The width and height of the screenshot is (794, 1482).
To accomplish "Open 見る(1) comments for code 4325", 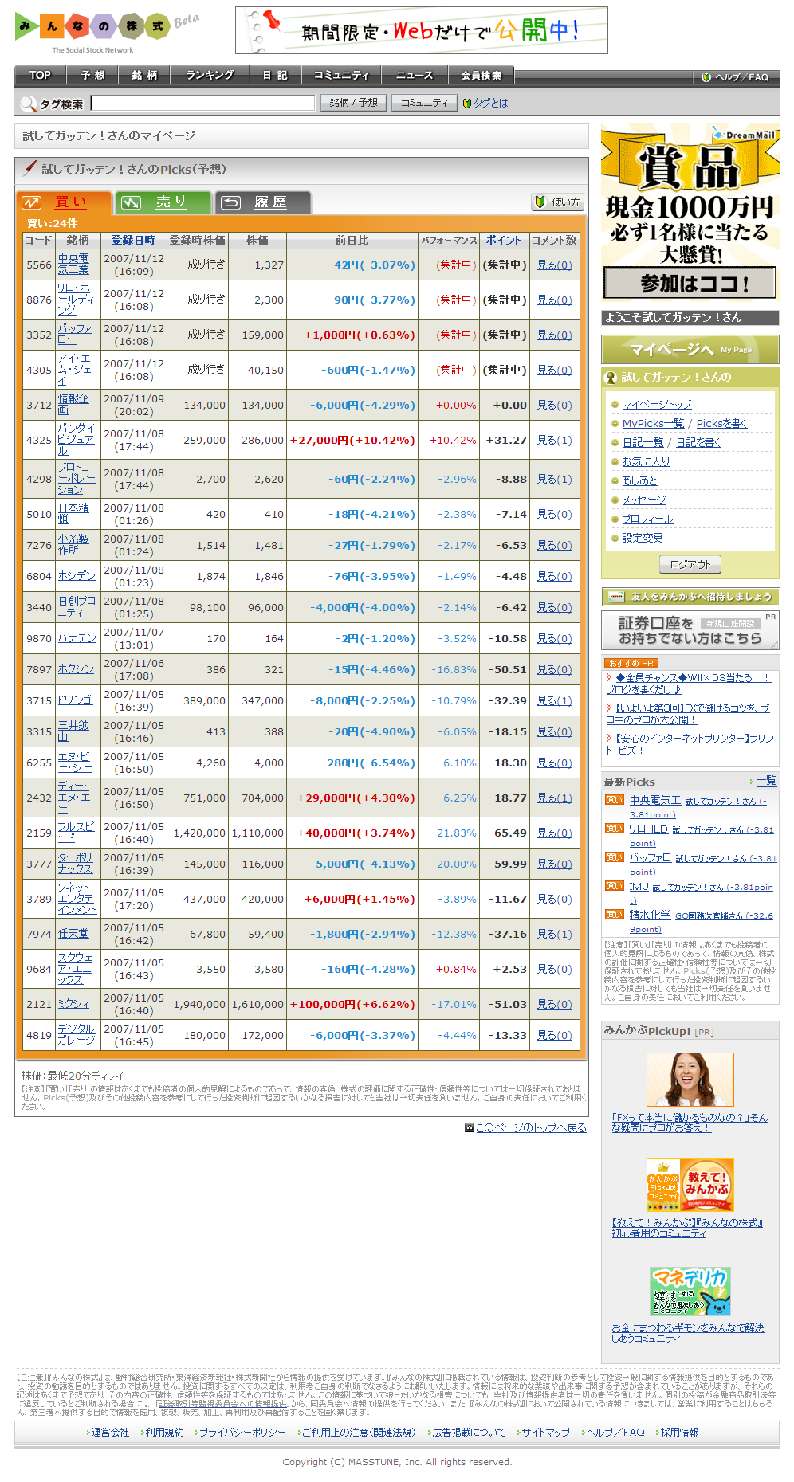I will click(x=554, y=440).
